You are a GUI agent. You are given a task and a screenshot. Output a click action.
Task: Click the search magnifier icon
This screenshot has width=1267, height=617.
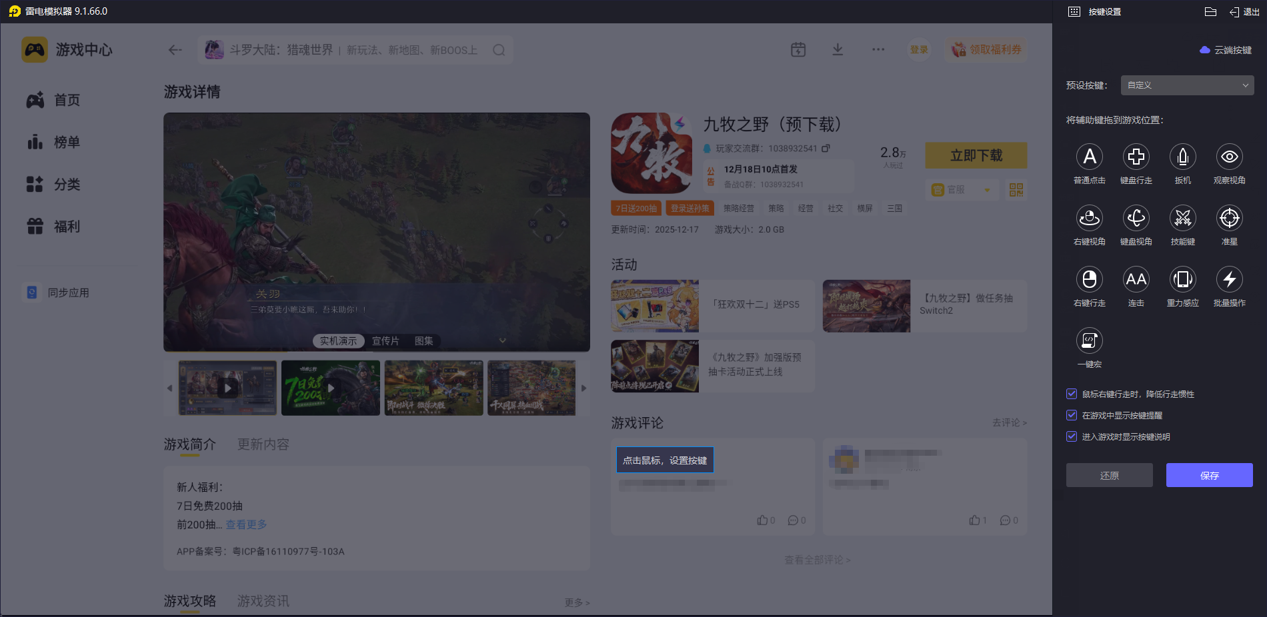tap(499, 50)
